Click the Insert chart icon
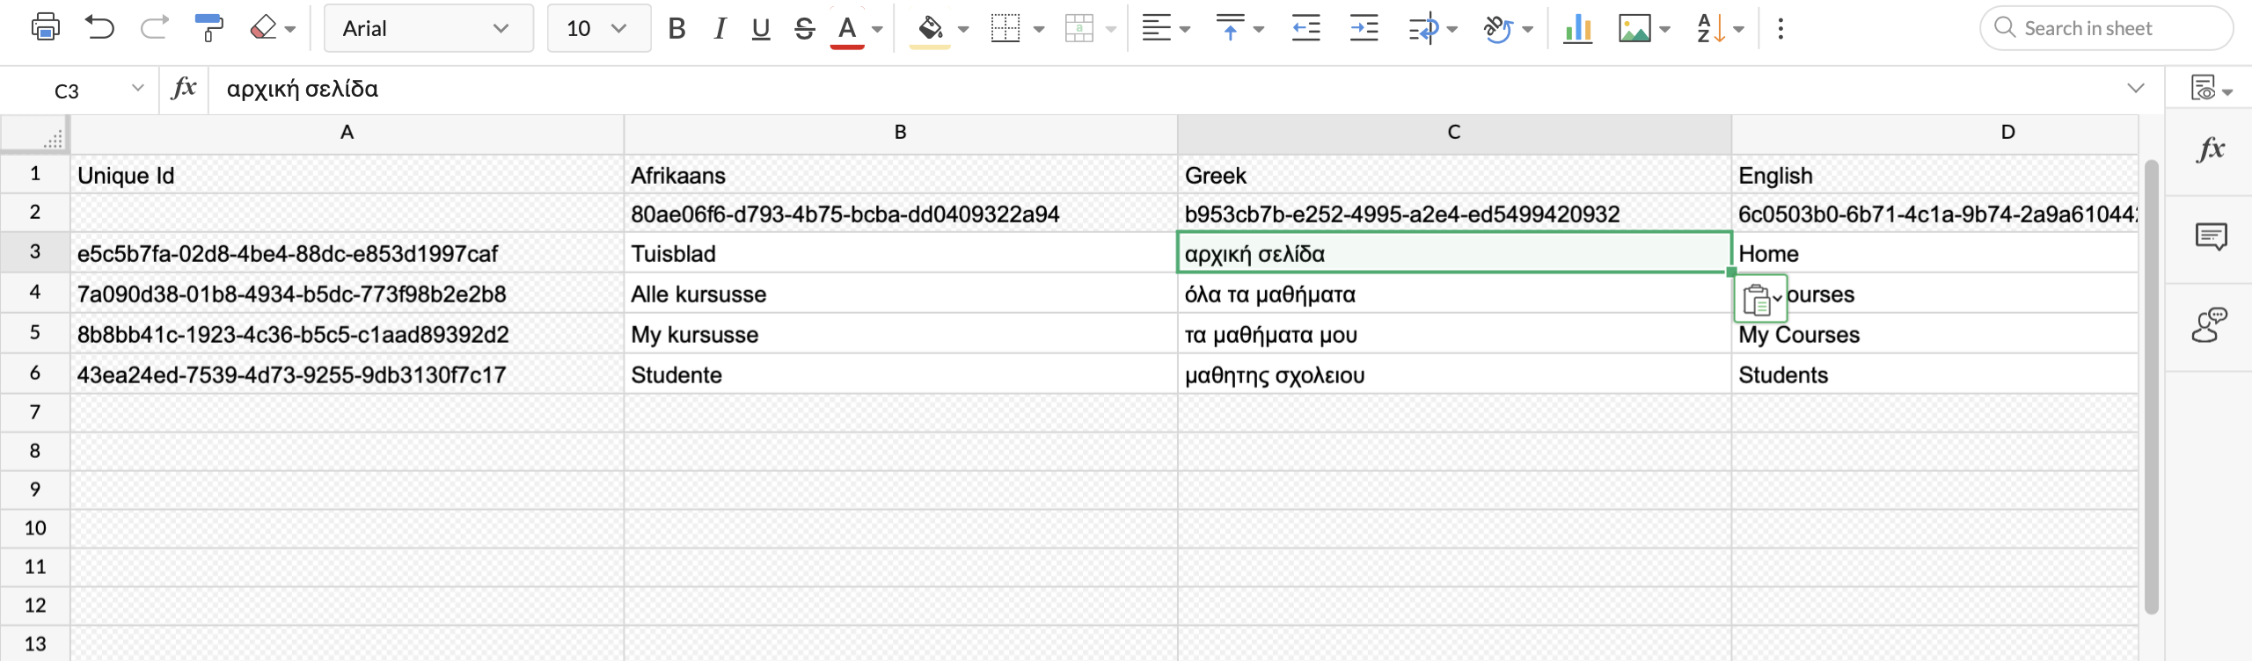Screen dimensions: 2252x661 tap(1577, 28)
